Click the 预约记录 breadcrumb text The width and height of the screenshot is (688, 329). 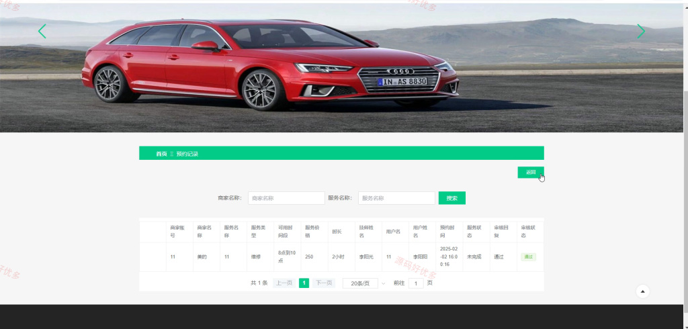tap(187, 154)
